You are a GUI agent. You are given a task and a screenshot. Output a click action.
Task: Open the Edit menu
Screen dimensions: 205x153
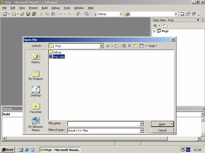tap(13, 8)
